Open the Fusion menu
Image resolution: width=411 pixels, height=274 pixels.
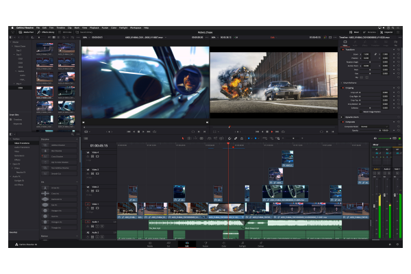point(105,27)
